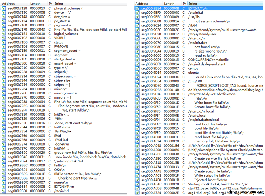The width and height of the screenshot is (265, 196).
Task: Click 'pe_start =' string
Action: pyautogui.click(x=62, y=21)
